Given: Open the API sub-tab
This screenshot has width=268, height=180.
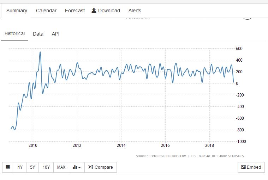Looking at the screenshot, I should [x=55, y=34].
